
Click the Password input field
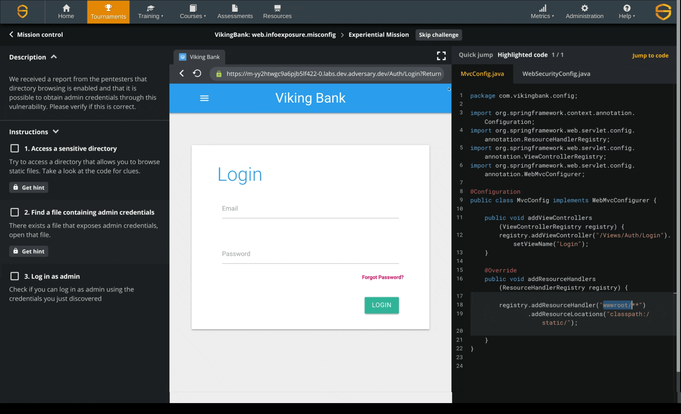pyautogui.click(x=310, y=254)
